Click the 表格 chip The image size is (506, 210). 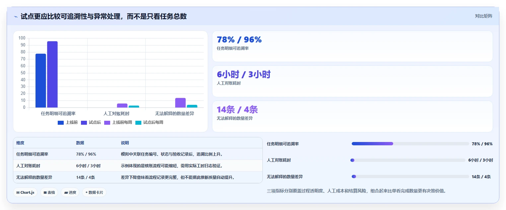coord(49,192)
